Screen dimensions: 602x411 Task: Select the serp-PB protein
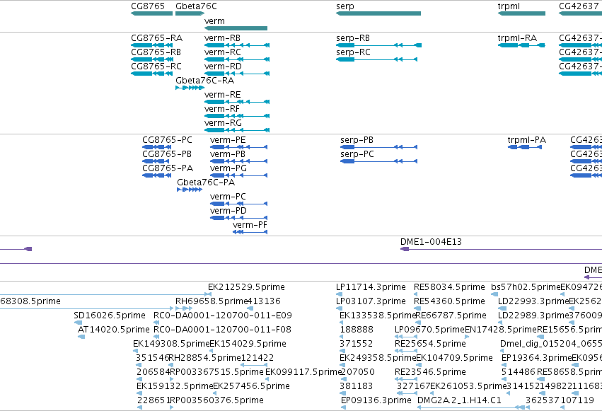pyautogui.click(x=378, y=147)
